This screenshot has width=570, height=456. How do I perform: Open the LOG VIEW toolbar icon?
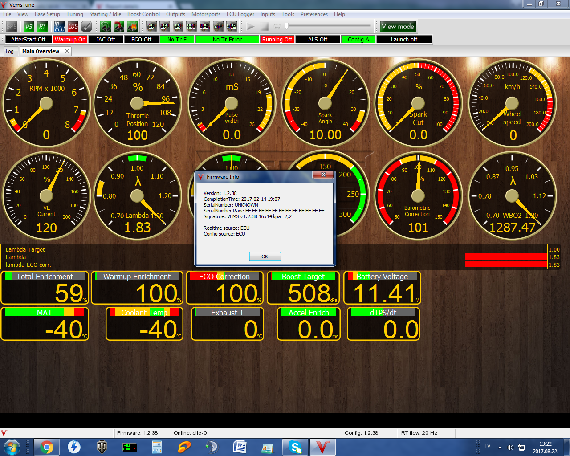point(232,27)
